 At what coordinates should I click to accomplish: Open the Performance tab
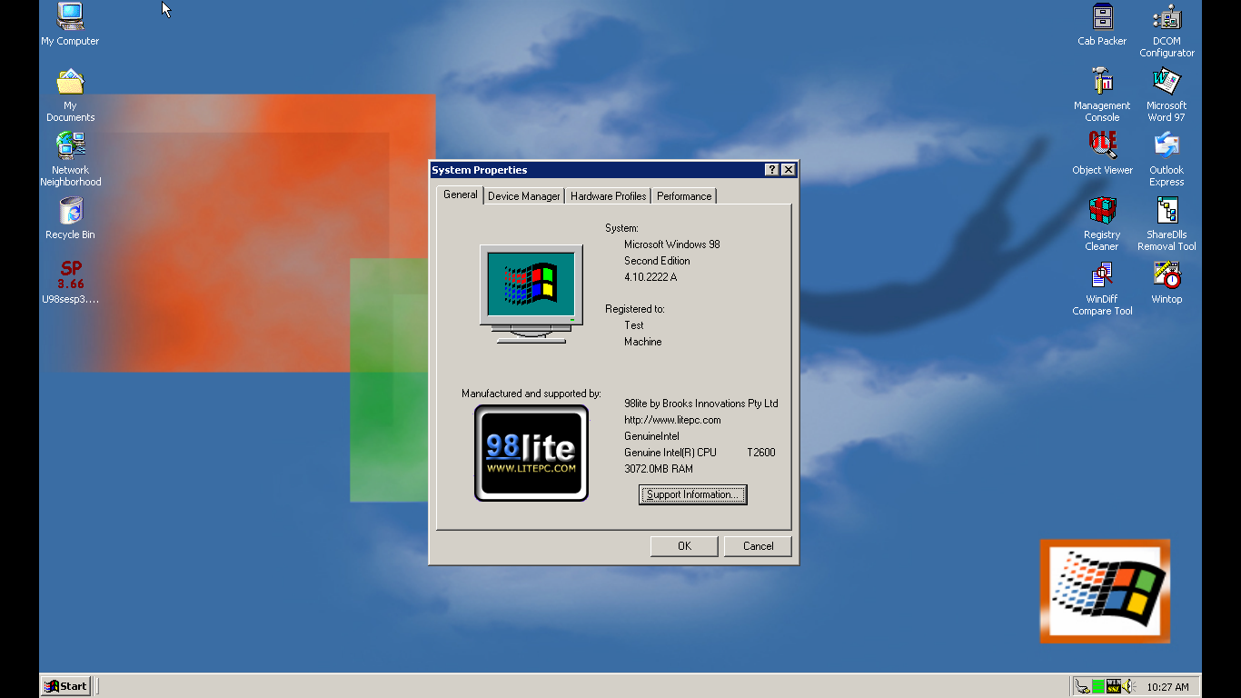(x=684, y=196)
